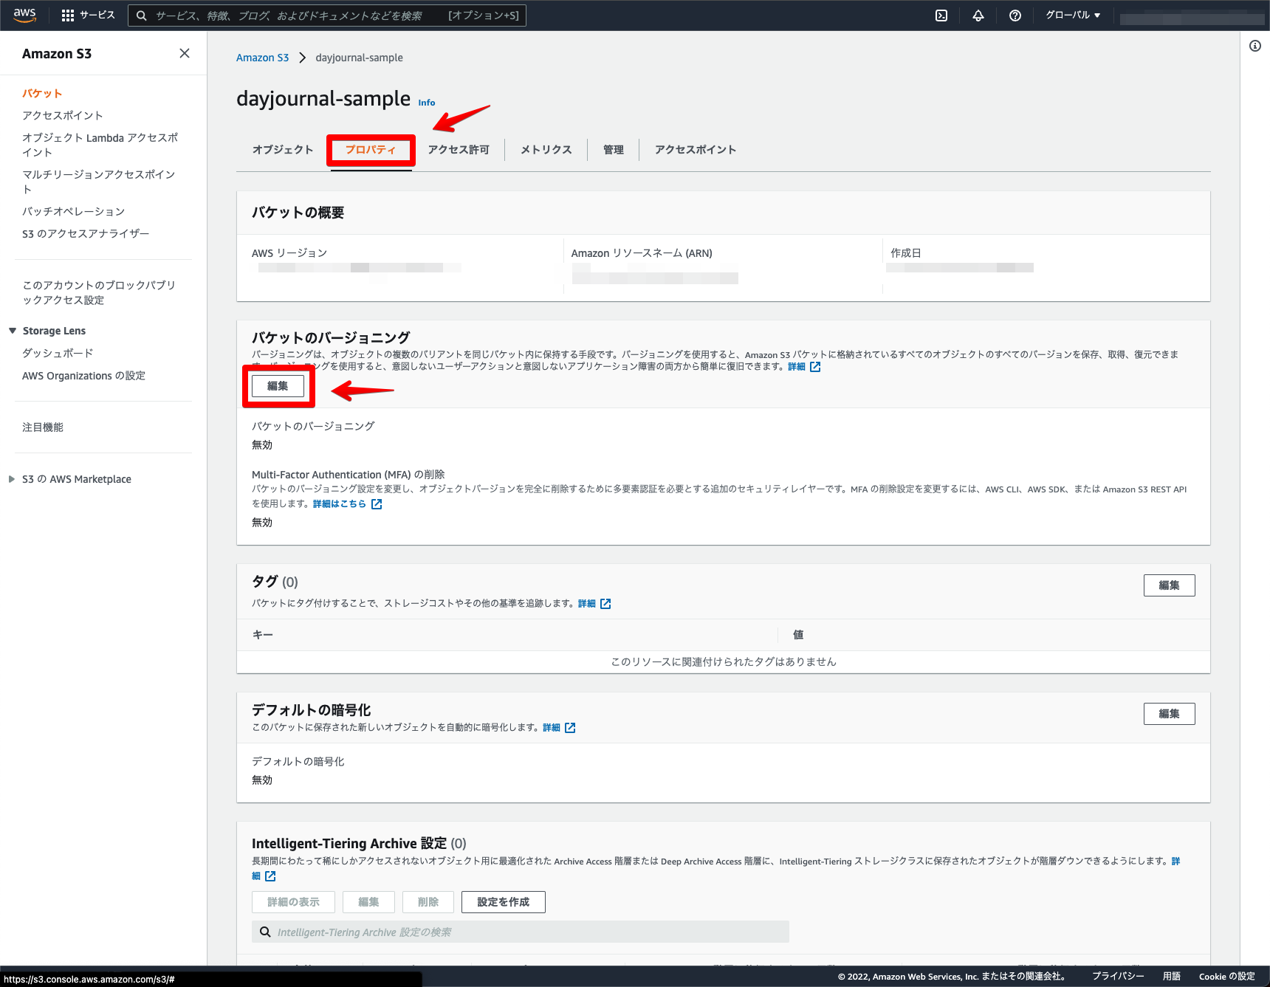Open the メトリクス tab

[546, 150]
